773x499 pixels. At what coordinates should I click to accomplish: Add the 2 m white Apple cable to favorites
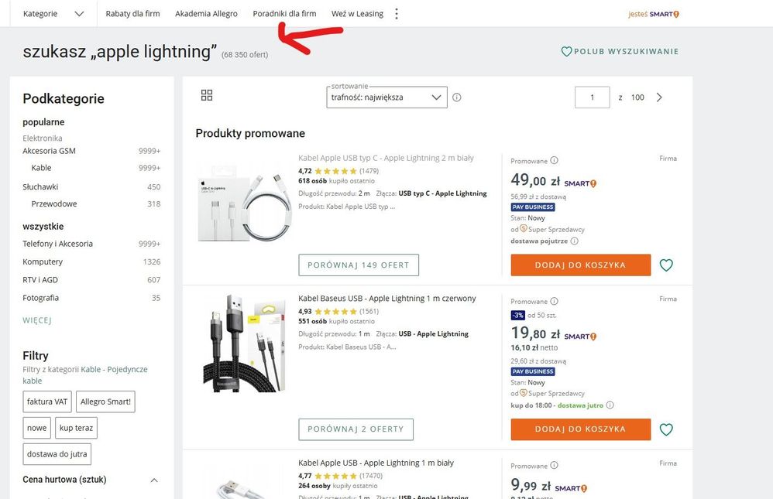point(666,265)
